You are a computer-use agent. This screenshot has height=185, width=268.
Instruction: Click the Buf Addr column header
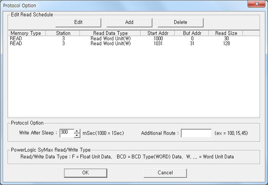tap(191, 33)
